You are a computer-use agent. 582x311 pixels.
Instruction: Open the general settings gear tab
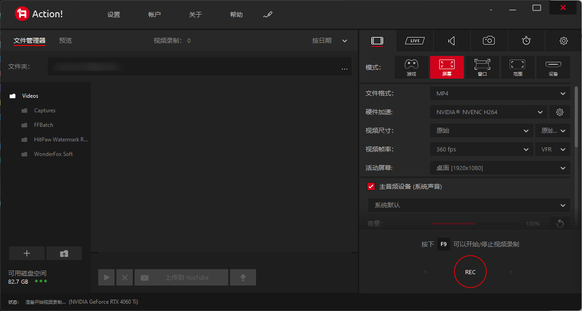point(563,41)
